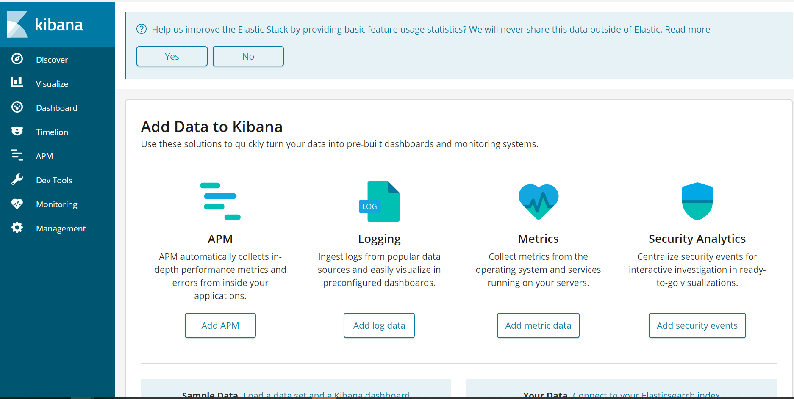Open Dev Tools via wrench icon
The height and width of the screenshot is (399, 794).
click(x=17, y=179)
